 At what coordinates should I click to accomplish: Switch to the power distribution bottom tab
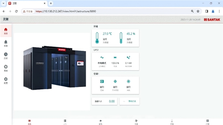(101, 122)
